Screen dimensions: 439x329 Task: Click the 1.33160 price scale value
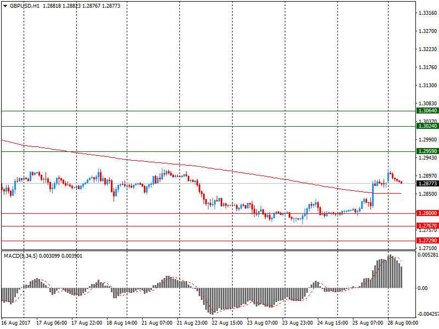click(427, 13)
